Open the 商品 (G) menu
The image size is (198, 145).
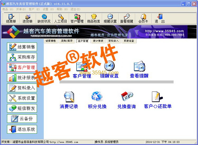8,9
